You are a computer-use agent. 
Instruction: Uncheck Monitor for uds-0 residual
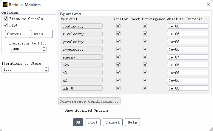pos(118,88)
